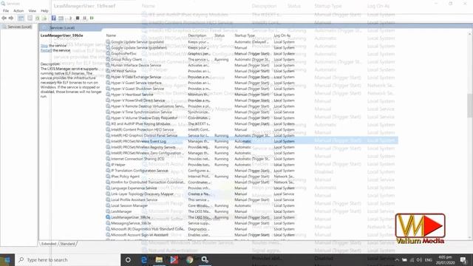Select 'Internet Connection Sharing (ICS)' row

pos(200,159)
